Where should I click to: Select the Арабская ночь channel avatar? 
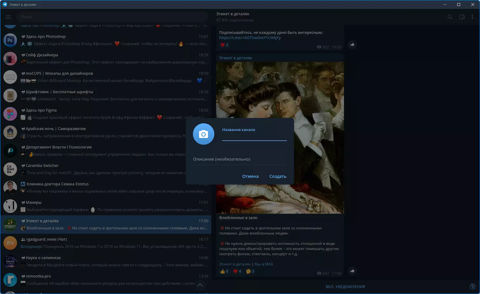pos(10,132)
